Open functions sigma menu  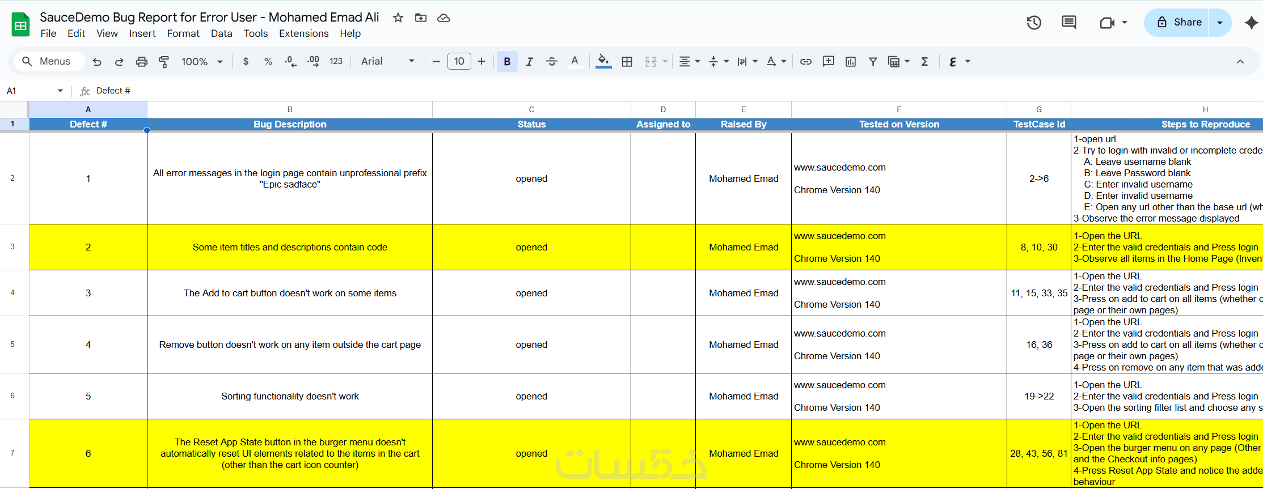click(925, 62)
